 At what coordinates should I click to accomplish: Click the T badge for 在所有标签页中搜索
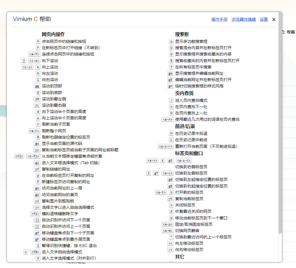point(171,67)
